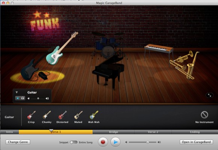Adjust the master volume slider
218x150 pixels.
point(143,142)
